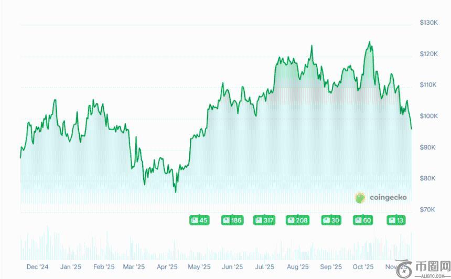This screenshot has height=279, width=451.
Task: Click the $130K price axis label
Action: [x=428, y=23]
